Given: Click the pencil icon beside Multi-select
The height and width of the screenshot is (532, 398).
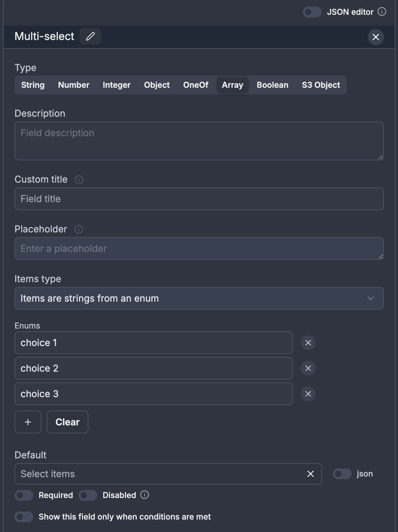Looking at the screenshot, I should click(x=90, y=36).
